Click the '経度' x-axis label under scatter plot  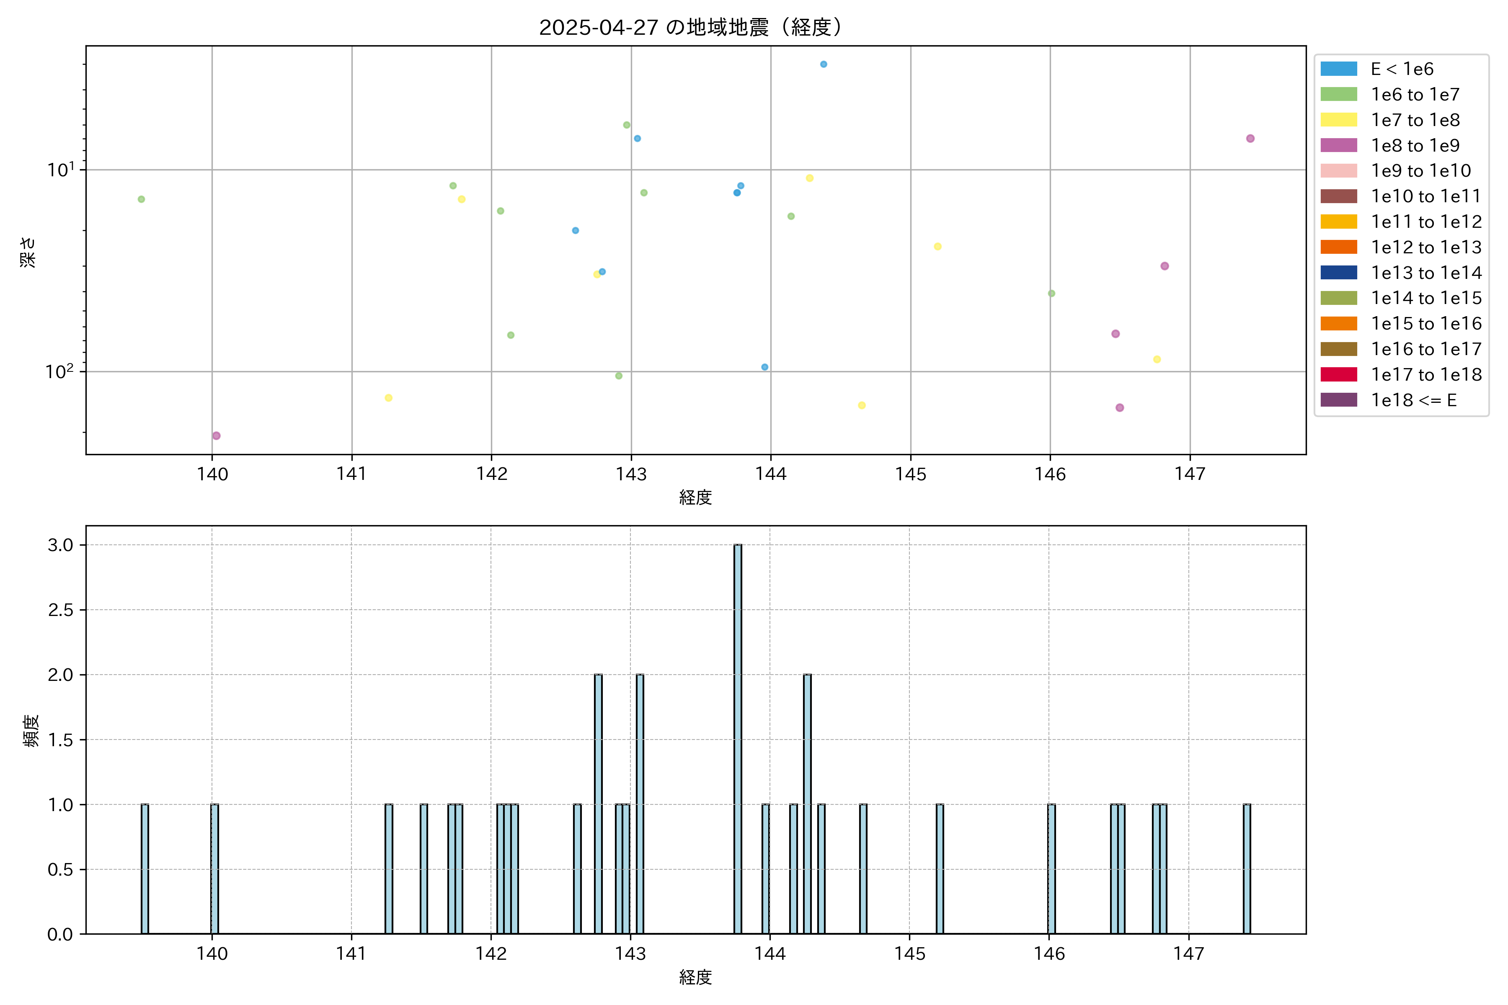pos(695,497)
